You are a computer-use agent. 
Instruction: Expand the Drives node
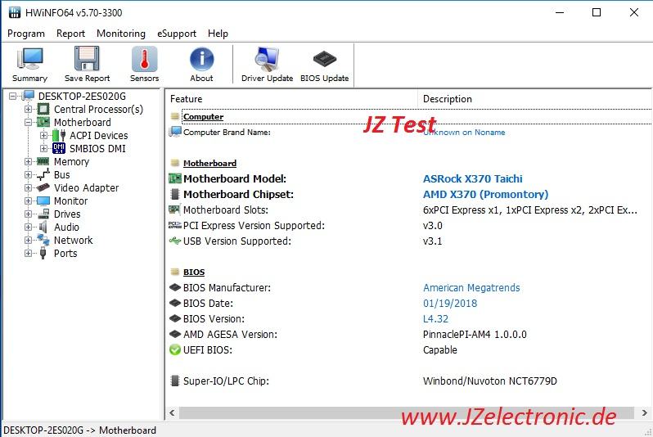[x=28, y=214]
